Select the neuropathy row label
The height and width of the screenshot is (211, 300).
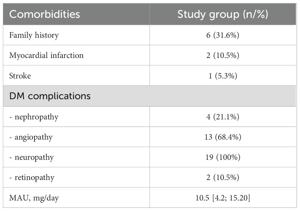click(32, 157)
